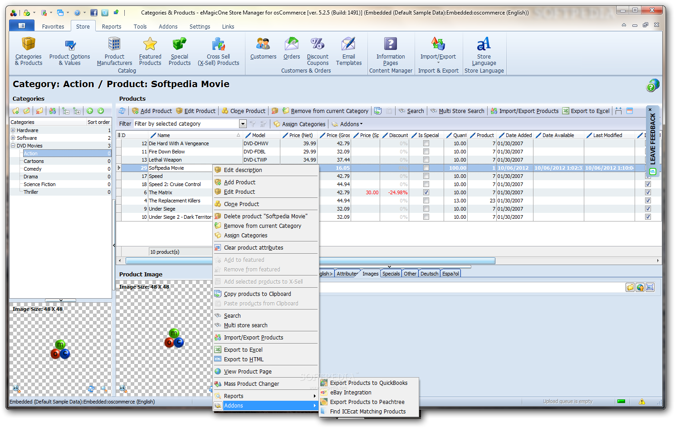
Task: Click Leave Feedback side tab
Action: coord(653,141)
